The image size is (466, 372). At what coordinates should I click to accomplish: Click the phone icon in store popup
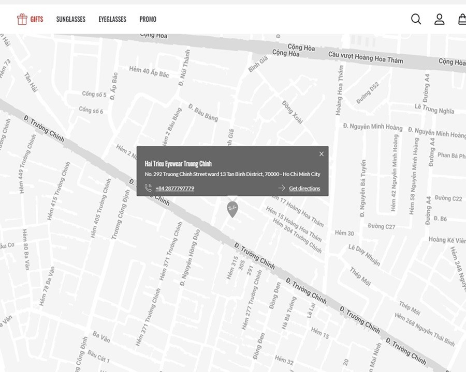[148, 188]
